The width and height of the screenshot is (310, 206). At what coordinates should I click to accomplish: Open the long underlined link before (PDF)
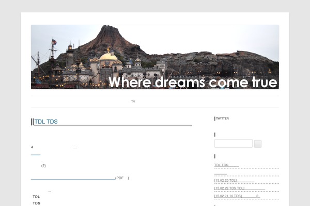[x=73, y=178]
